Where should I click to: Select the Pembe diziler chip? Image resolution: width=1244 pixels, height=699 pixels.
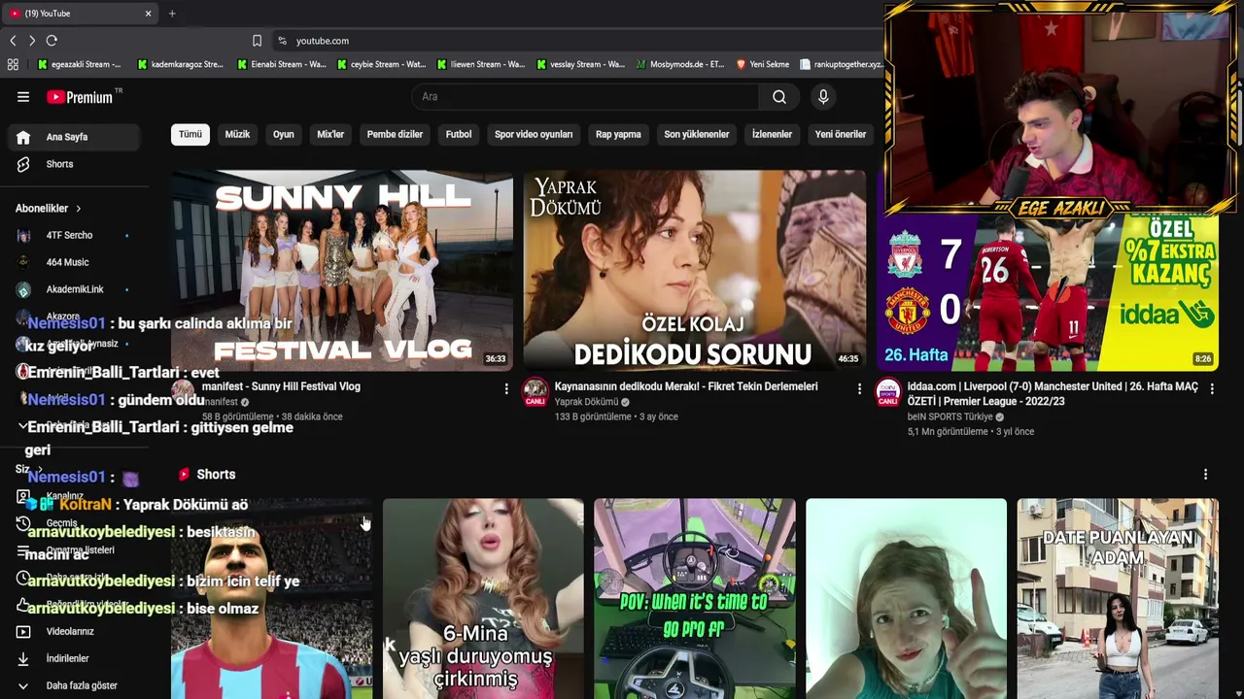coord(395,134)
